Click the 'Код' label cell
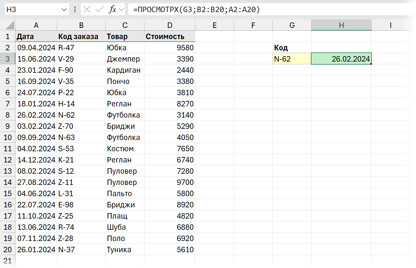Image resolution: width=416 pixels, height=268 pixels. point(292,48)
